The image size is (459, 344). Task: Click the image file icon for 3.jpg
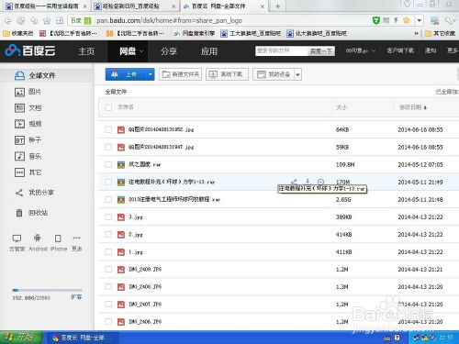[x=121, y=217]
